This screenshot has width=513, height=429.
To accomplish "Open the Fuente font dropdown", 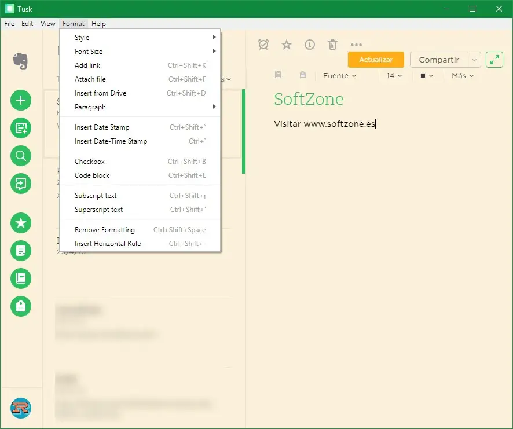I will click(340, 76).
